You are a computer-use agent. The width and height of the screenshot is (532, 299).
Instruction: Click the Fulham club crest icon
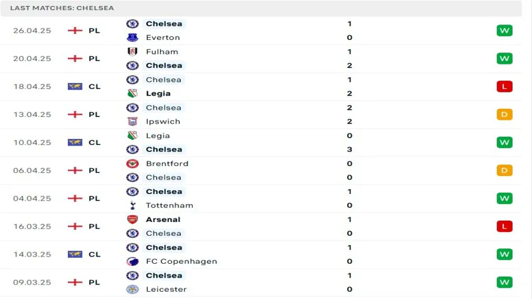point(132,52)
